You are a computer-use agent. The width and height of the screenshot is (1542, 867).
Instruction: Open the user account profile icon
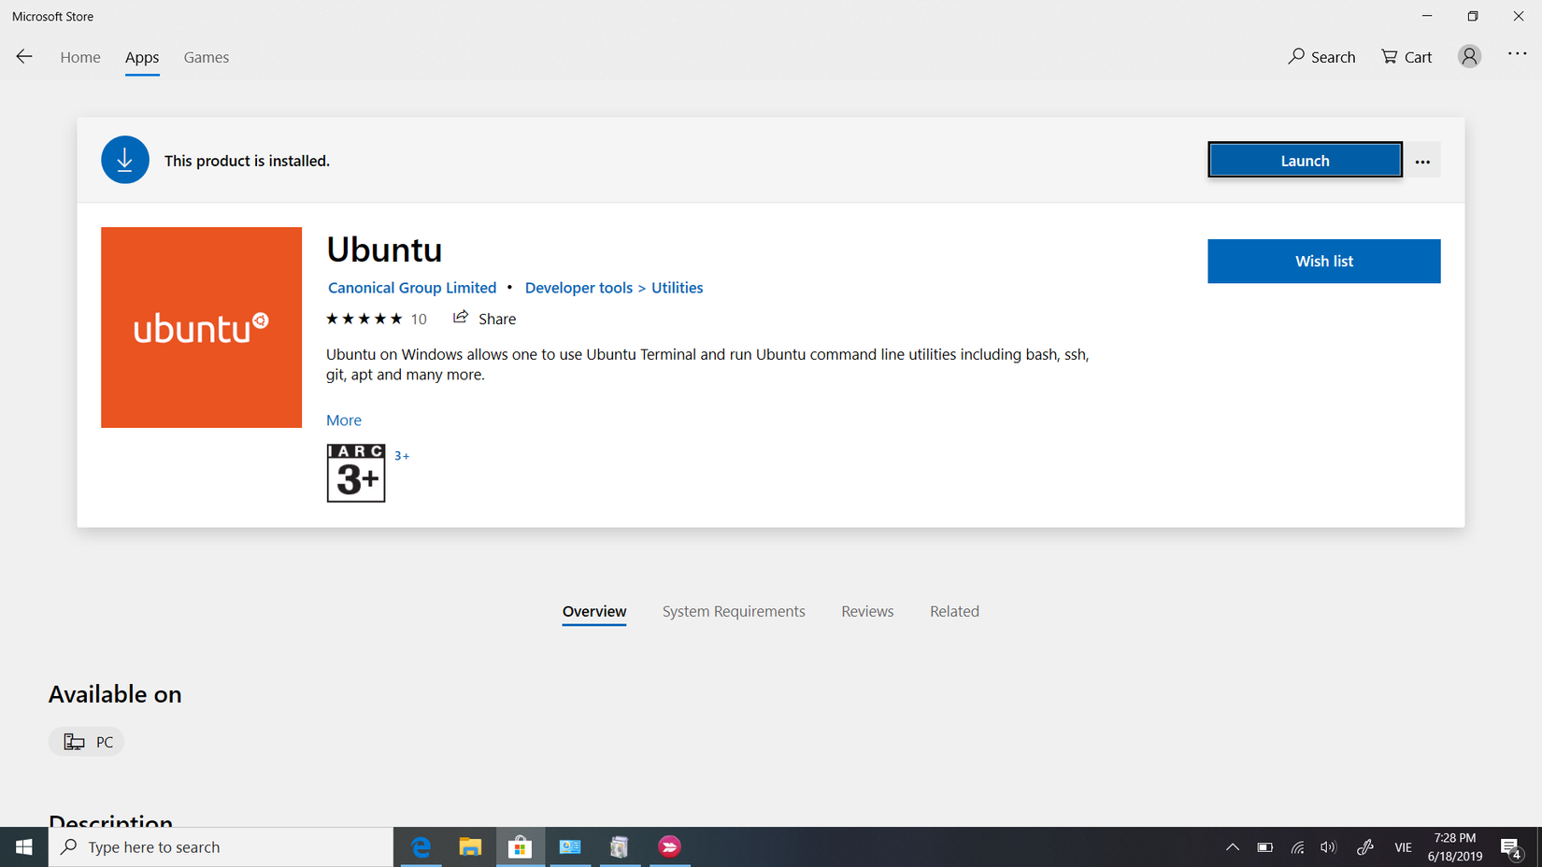[x=1469, y=57]
